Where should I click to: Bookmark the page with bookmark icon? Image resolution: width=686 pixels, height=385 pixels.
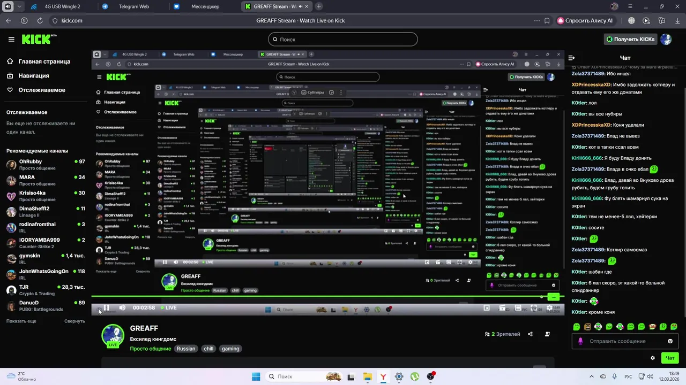coord(547,20)
